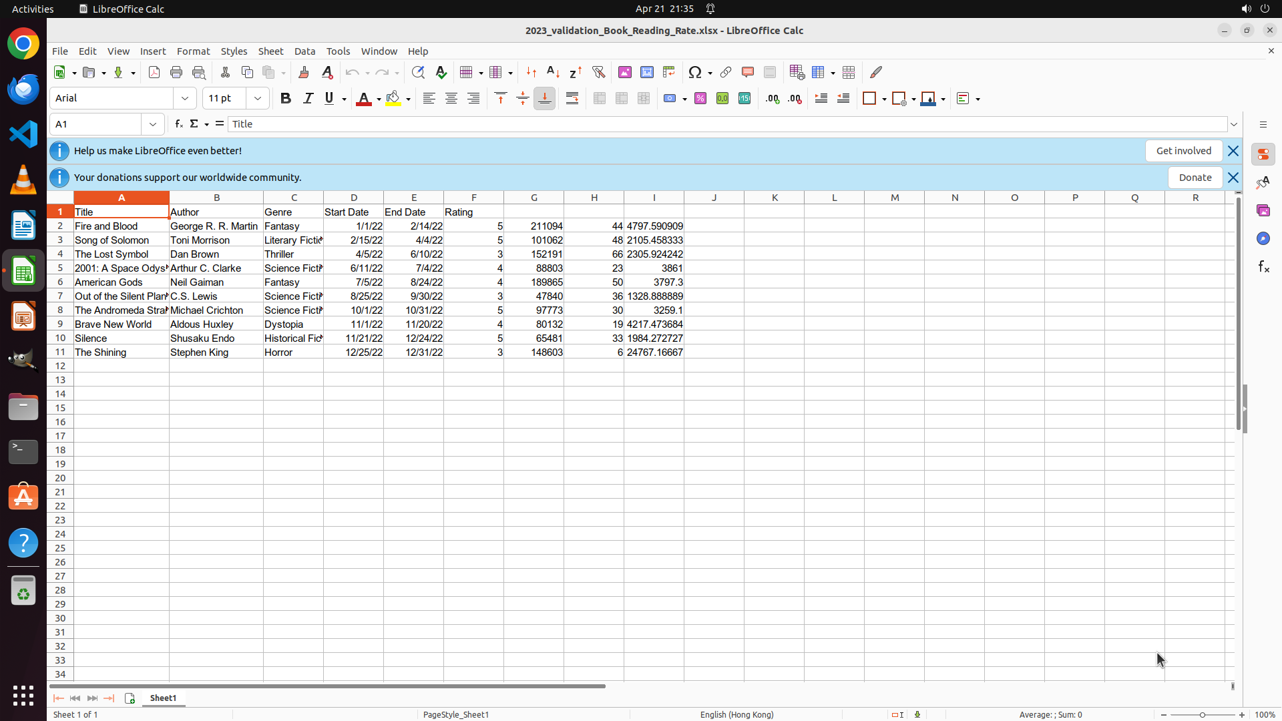Viewport: 1282px width, 721px height.
Task: Click the Export as PDF icon
Action: pos(154,72)
